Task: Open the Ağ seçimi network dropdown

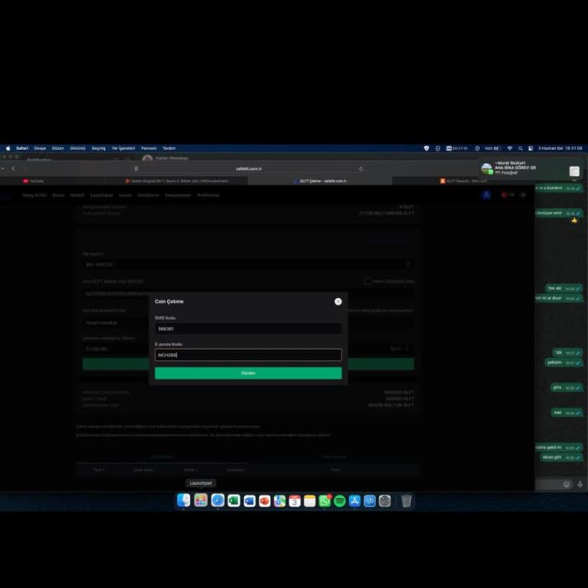Action: [248, 264]
